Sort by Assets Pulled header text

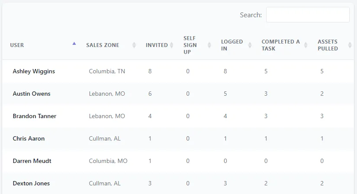click(x=328, y=45)
